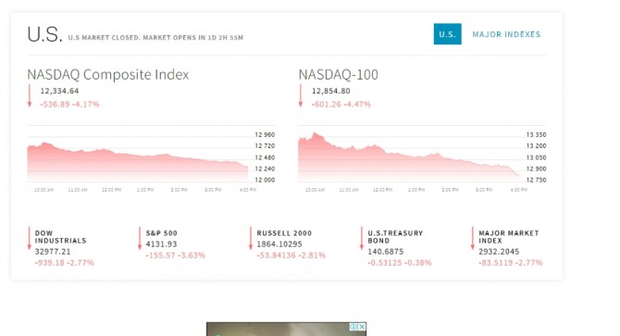This screenshot has width=620, height=336.
Task: Open the S&P 500 quote
Action: 161,233
